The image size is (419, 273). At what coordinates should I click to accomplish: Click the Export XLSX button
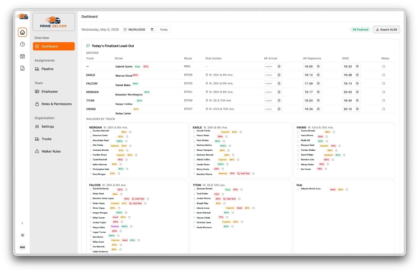coord(386,30)
